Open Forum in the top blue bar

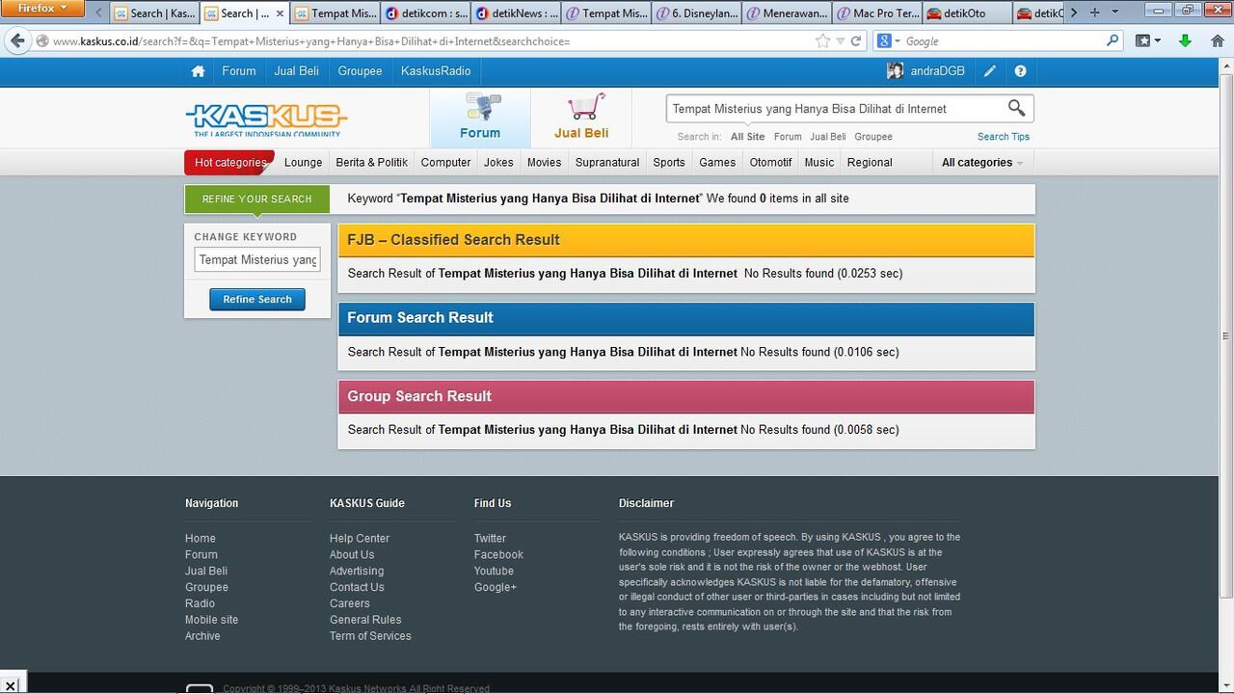point(239,71)
